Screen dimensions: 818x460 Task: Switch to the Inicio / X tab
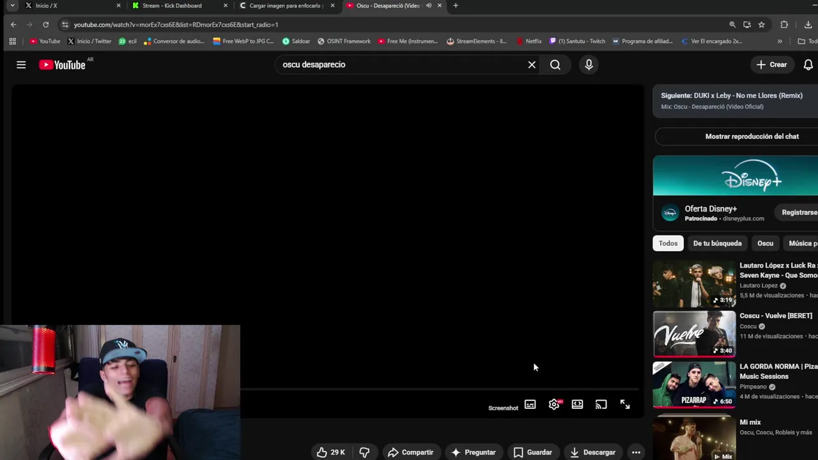(72, 6)
